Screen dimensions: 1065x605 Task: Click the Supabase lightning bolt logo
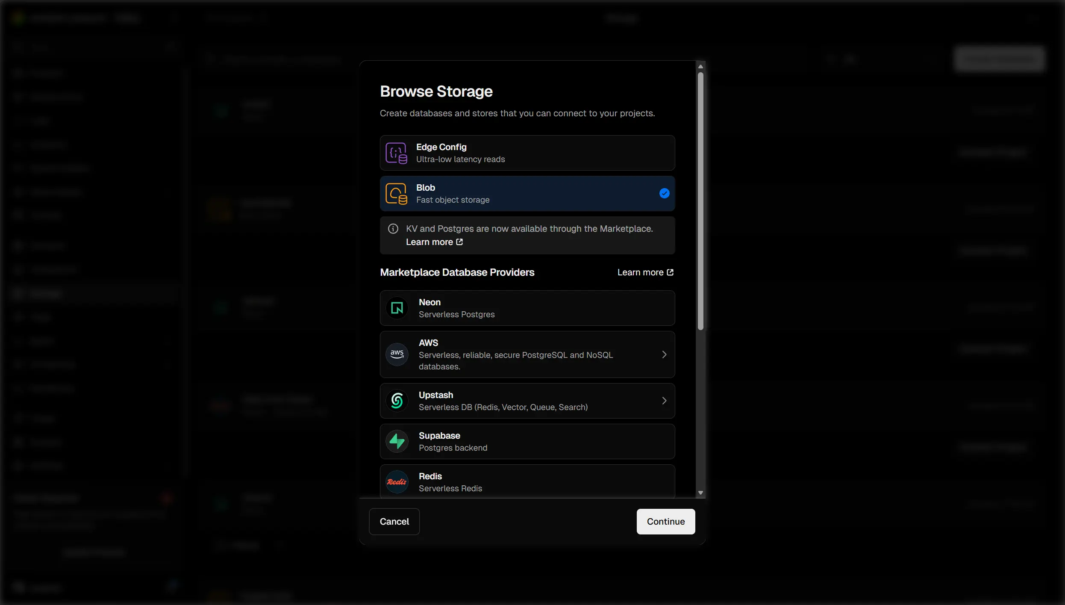[x=397, y=441]
